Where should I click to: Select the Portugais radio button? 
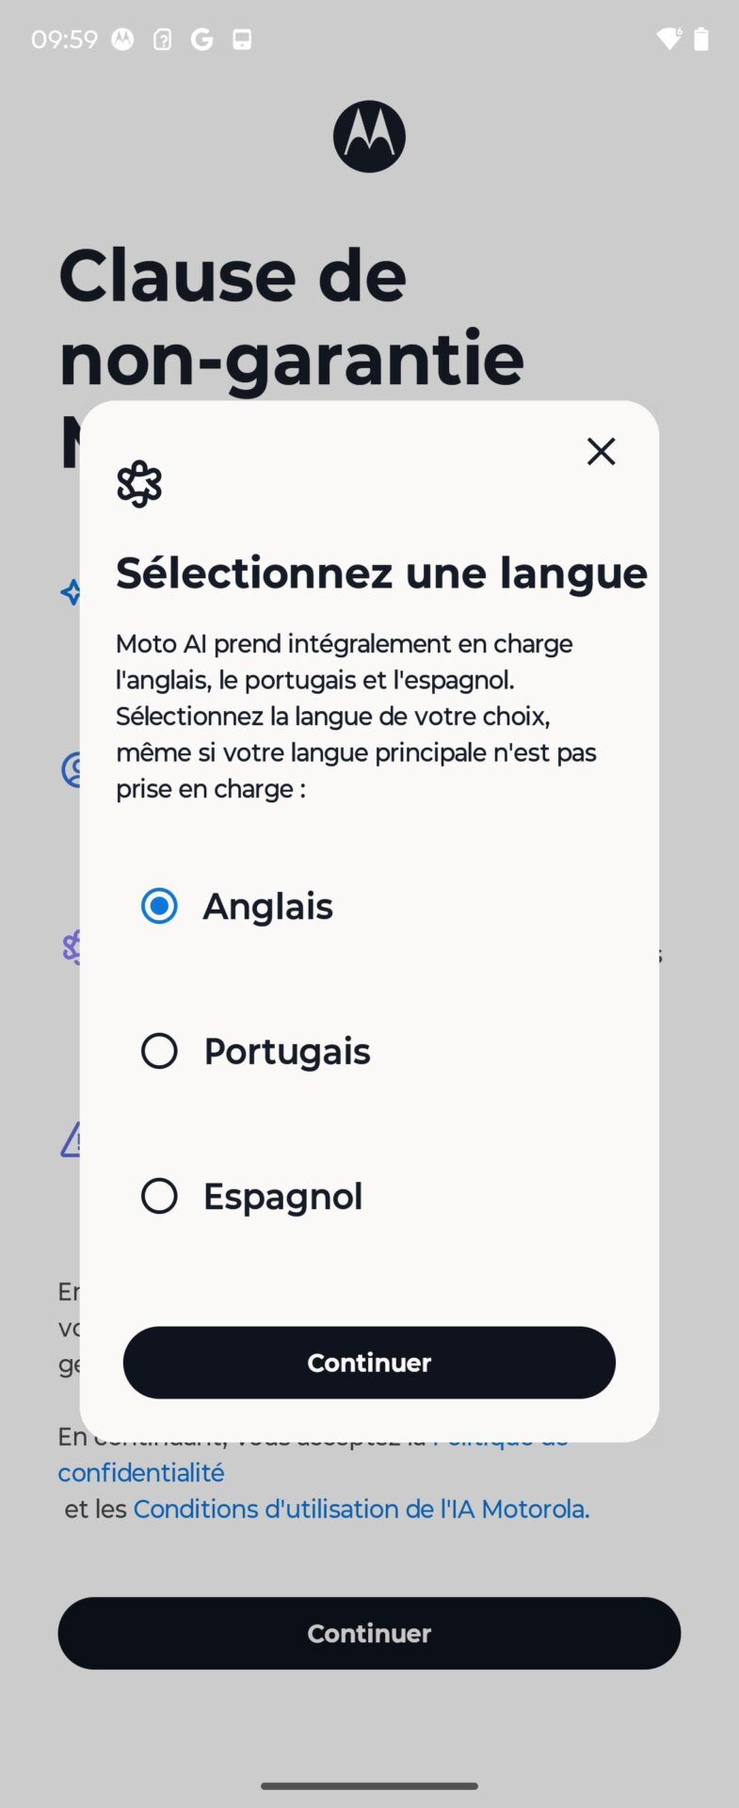pyautogui.click(x=159, y=1051)
